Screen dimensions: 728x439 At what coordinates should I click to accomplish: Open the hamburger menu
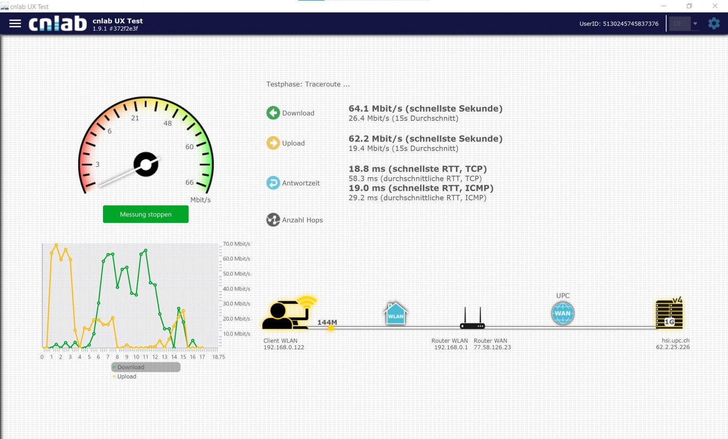15,23
